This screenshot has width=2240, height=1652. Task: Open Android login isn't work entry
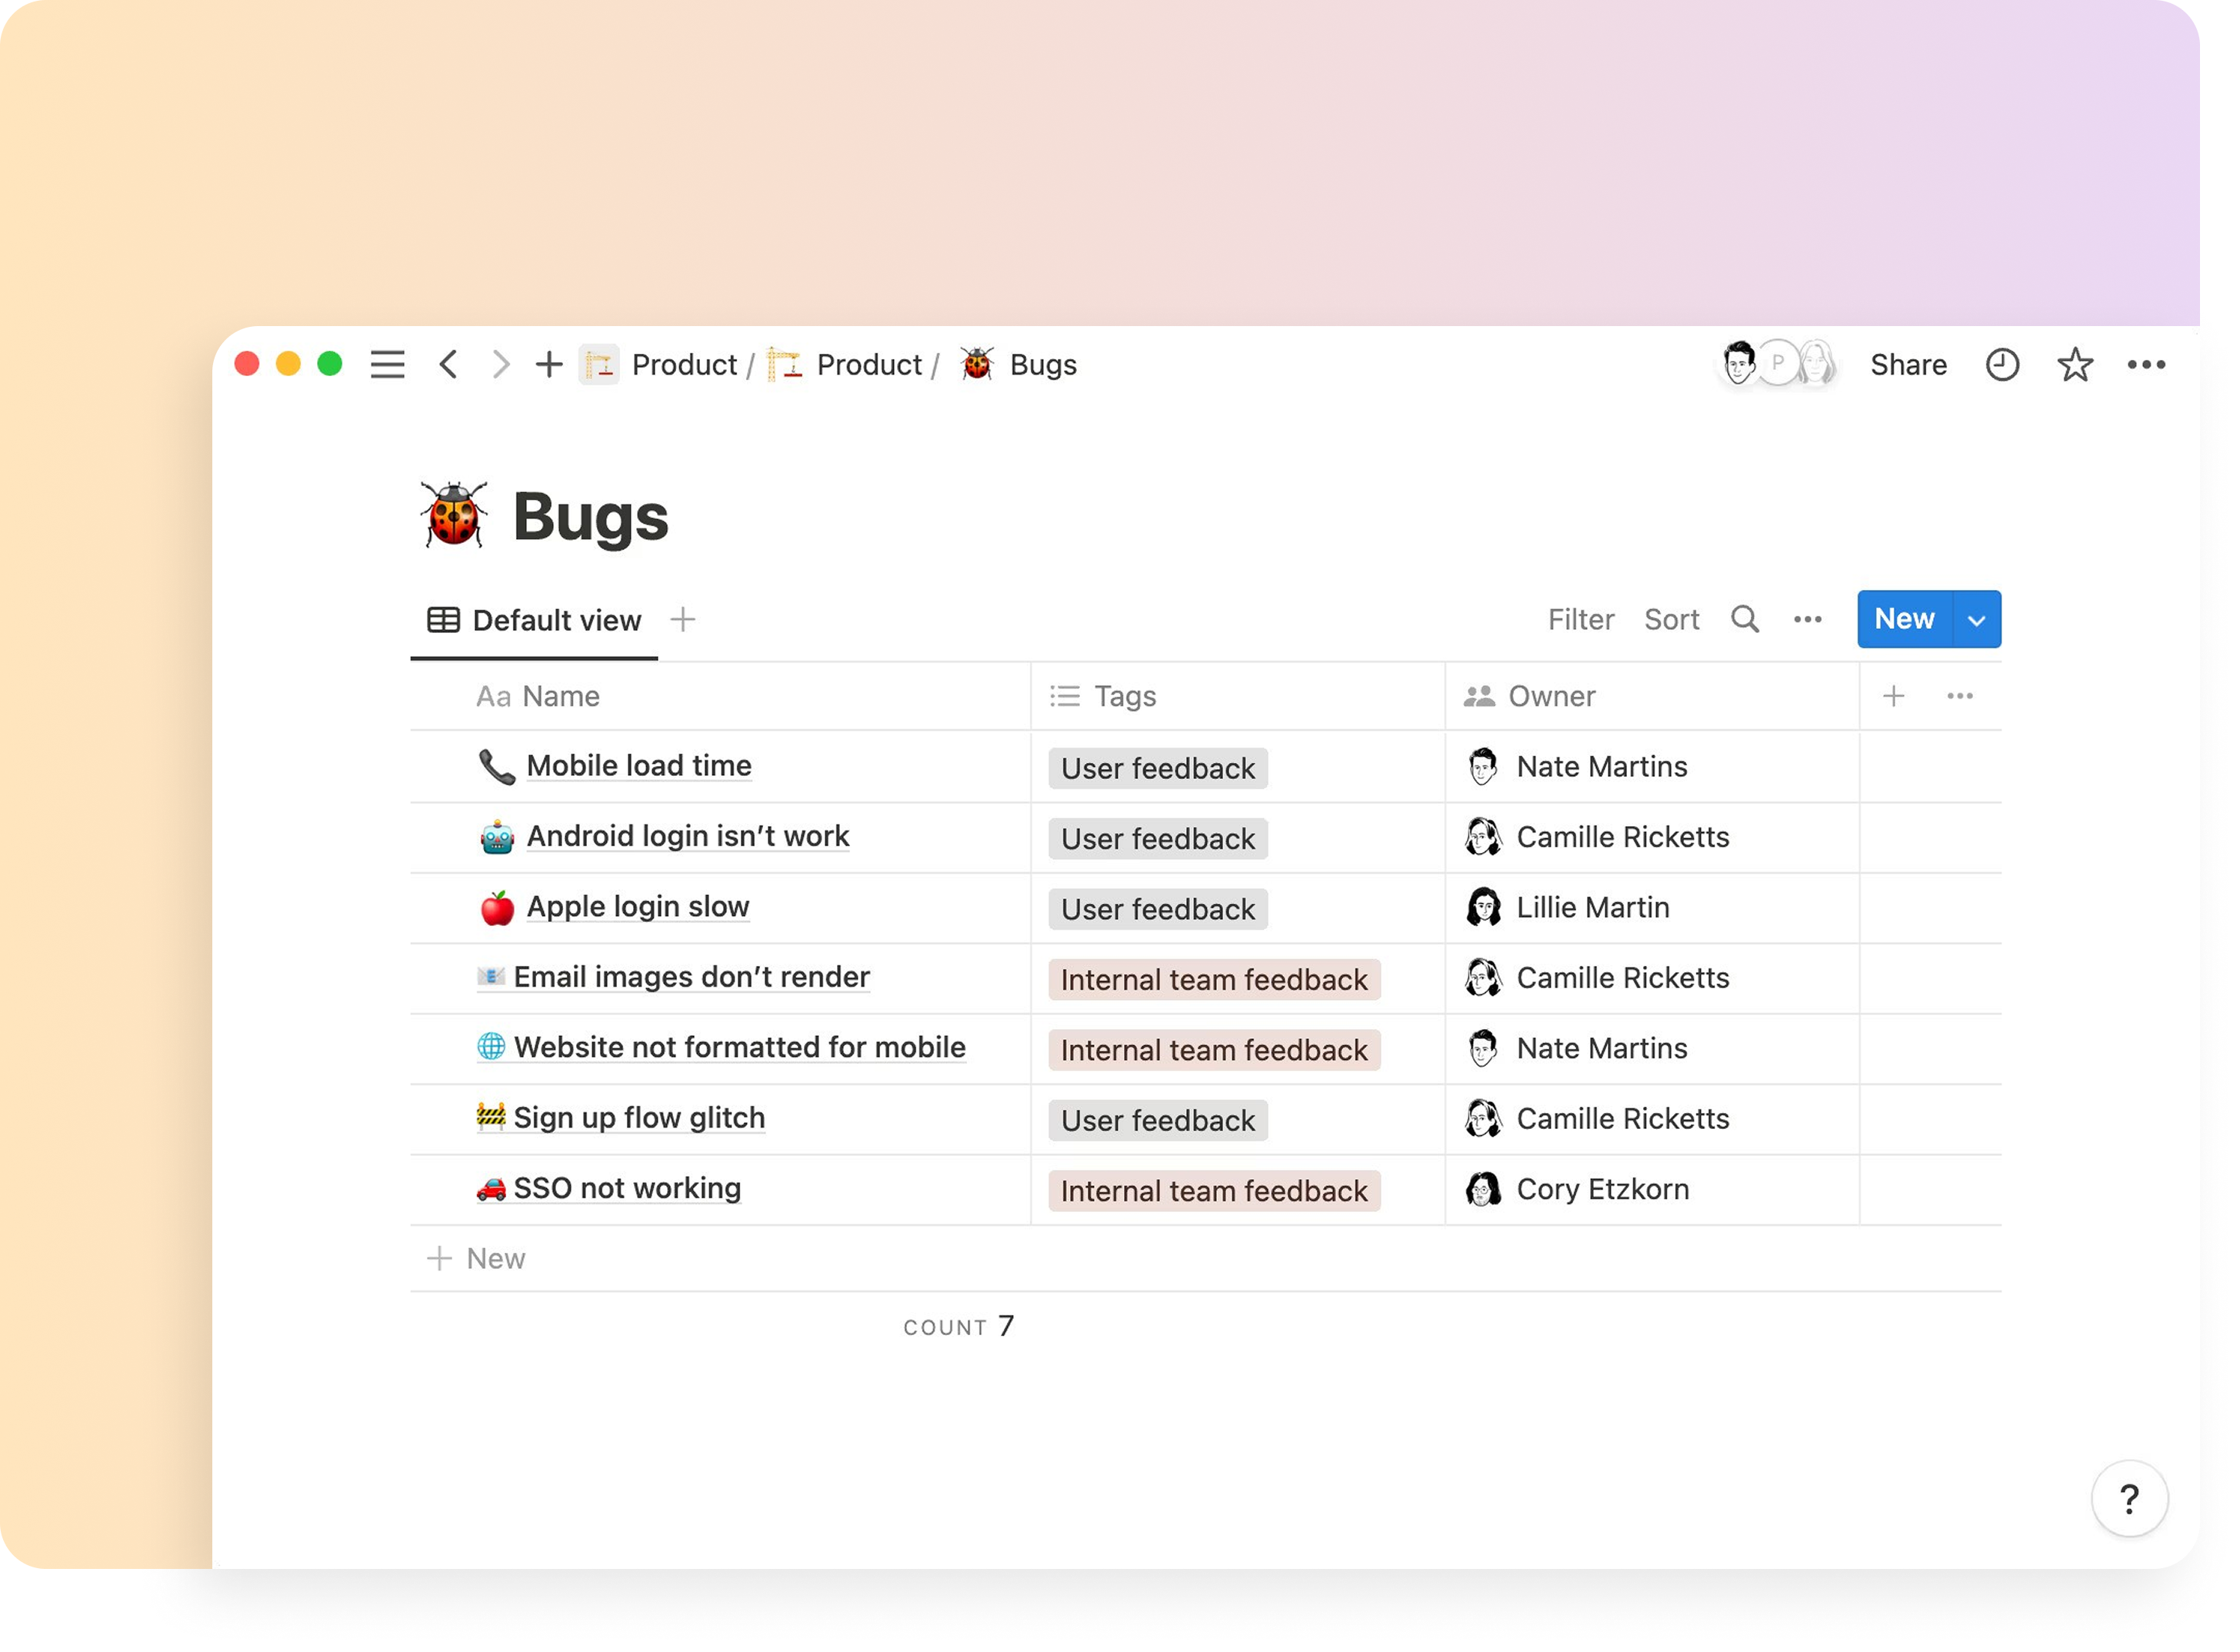pyautogui.click(x=688, y=836)
